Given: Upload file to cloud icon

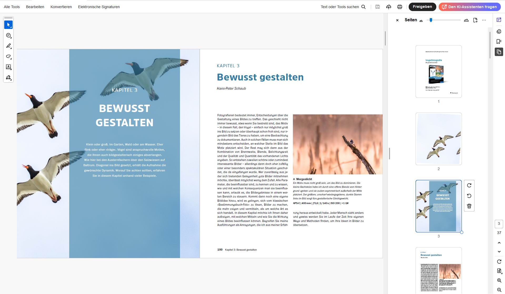Looking at the screenshot, I should click(x=389, y=7).
